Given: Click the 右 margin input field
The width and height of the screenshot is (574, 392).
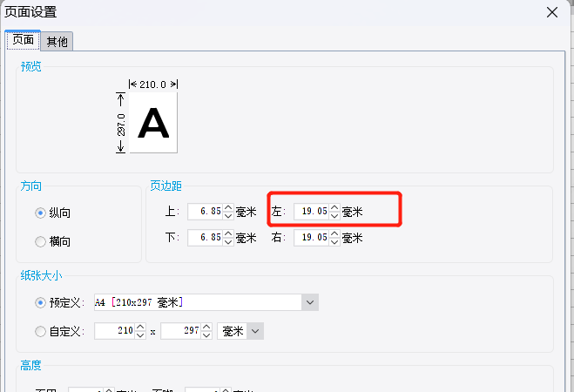Looking at the screenshot, I should tap(311, 237).
